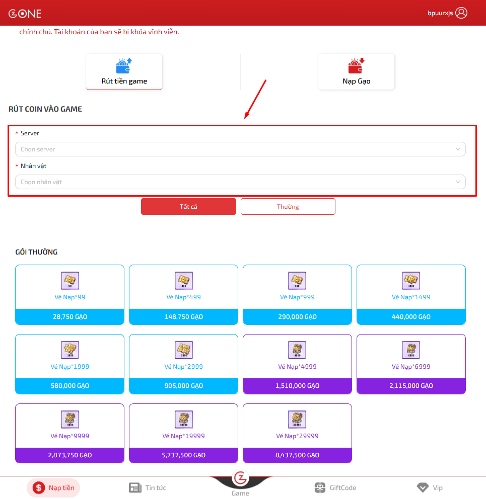Image resolution: width=486 pixels, height=499 pixels.
Task: Switch to the Nạp tiền tab
Action: 53,487
